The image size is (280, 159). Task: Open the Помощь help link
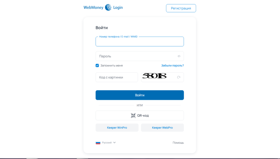tap(178, 143)
